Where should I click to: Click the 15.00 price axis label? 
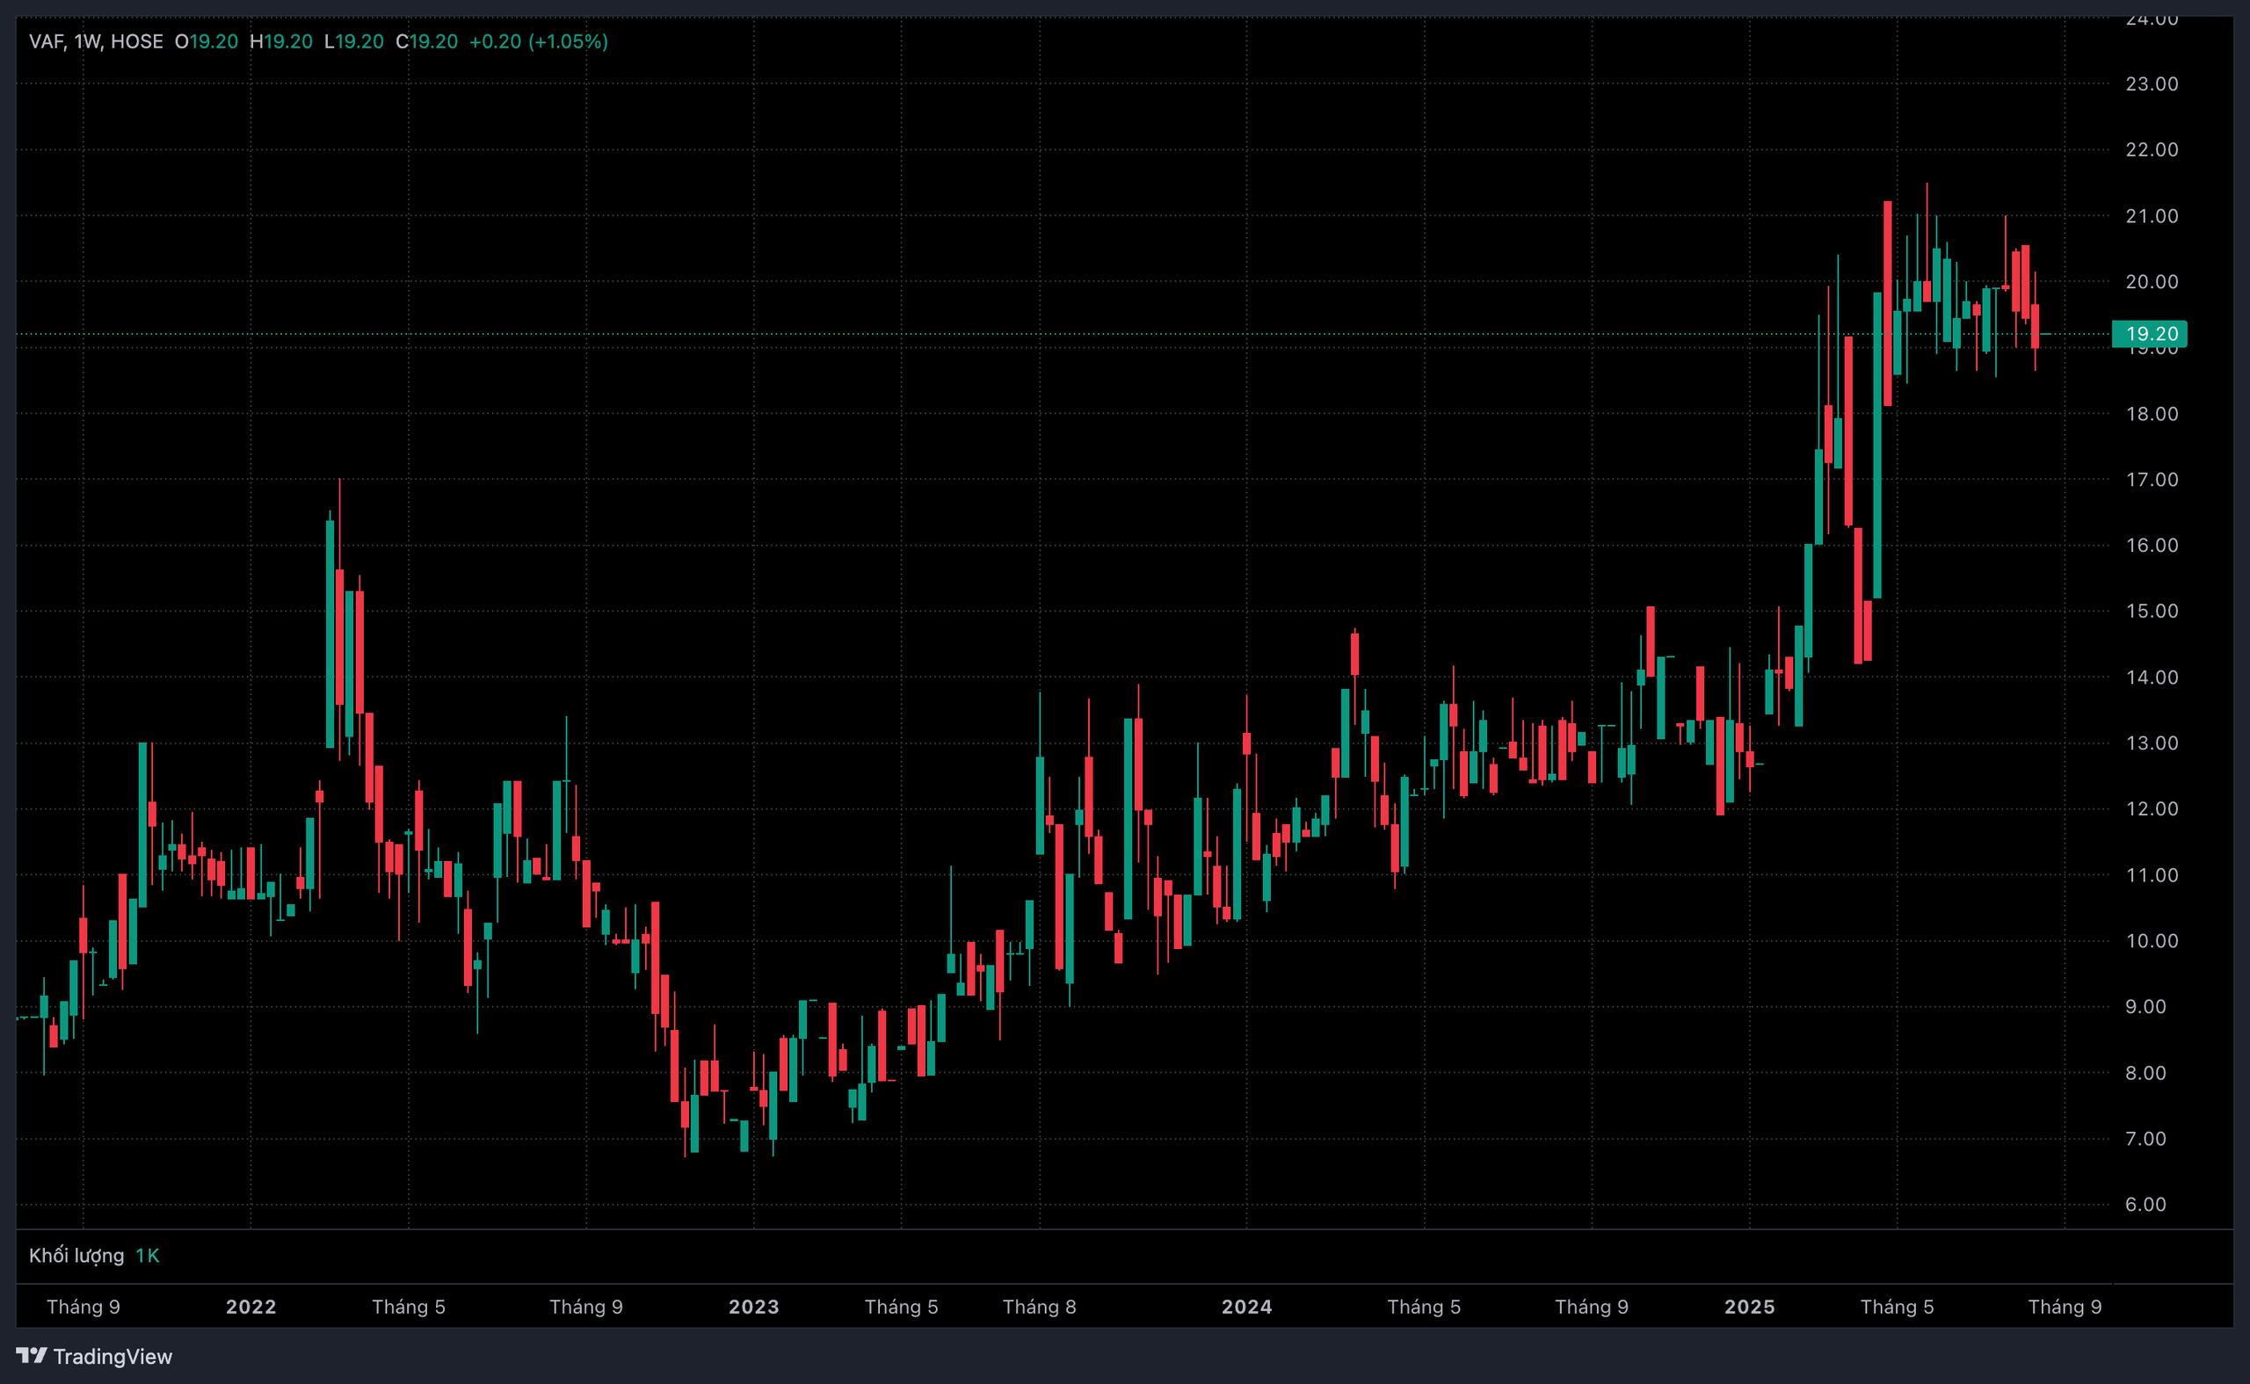coord(2152,611)
